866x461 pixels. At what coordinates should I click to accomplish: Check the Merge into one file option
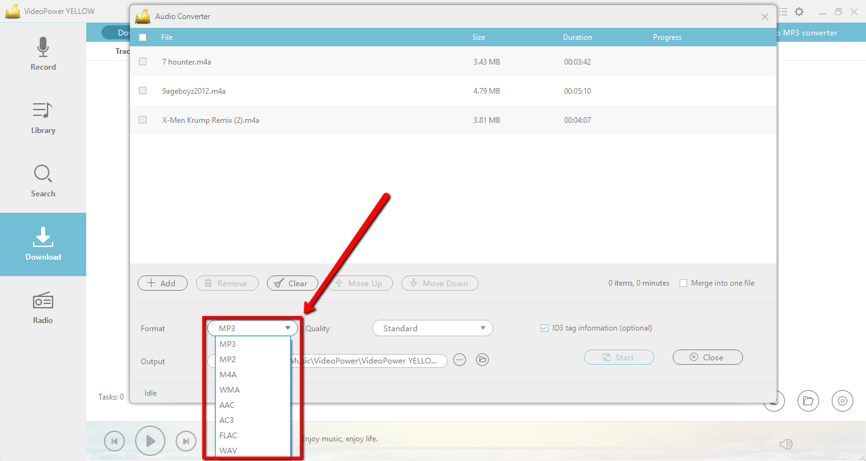[x=683, y=282]
